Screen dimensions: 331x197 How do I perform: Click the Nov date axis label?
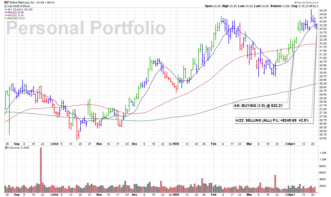[x=99, y=143]
